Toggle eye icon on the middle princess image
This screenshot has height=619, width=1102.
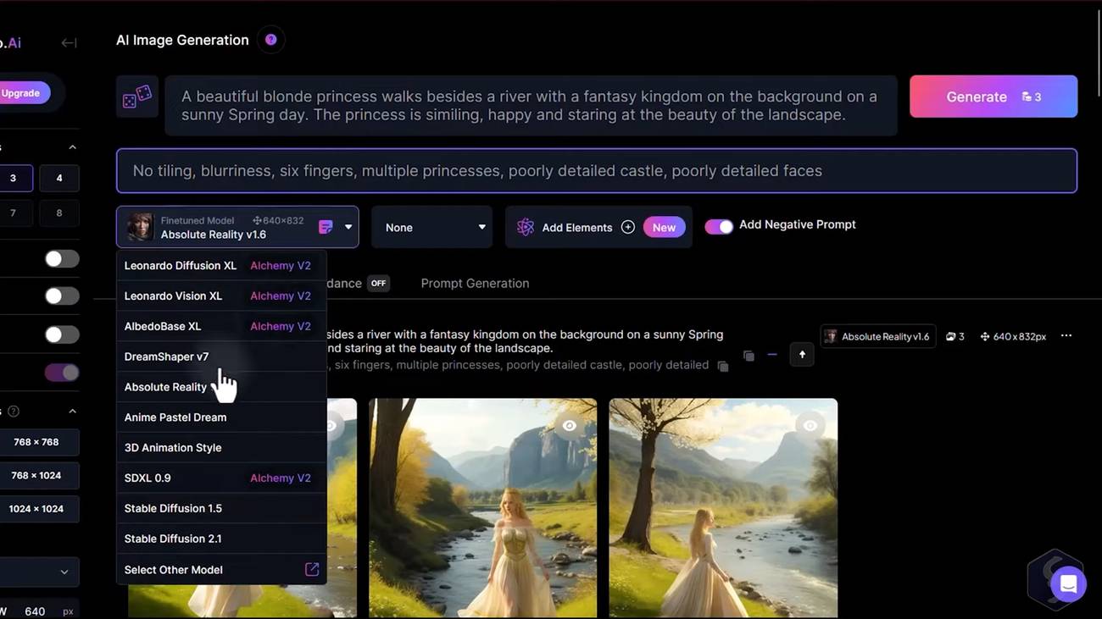point(570,426)
